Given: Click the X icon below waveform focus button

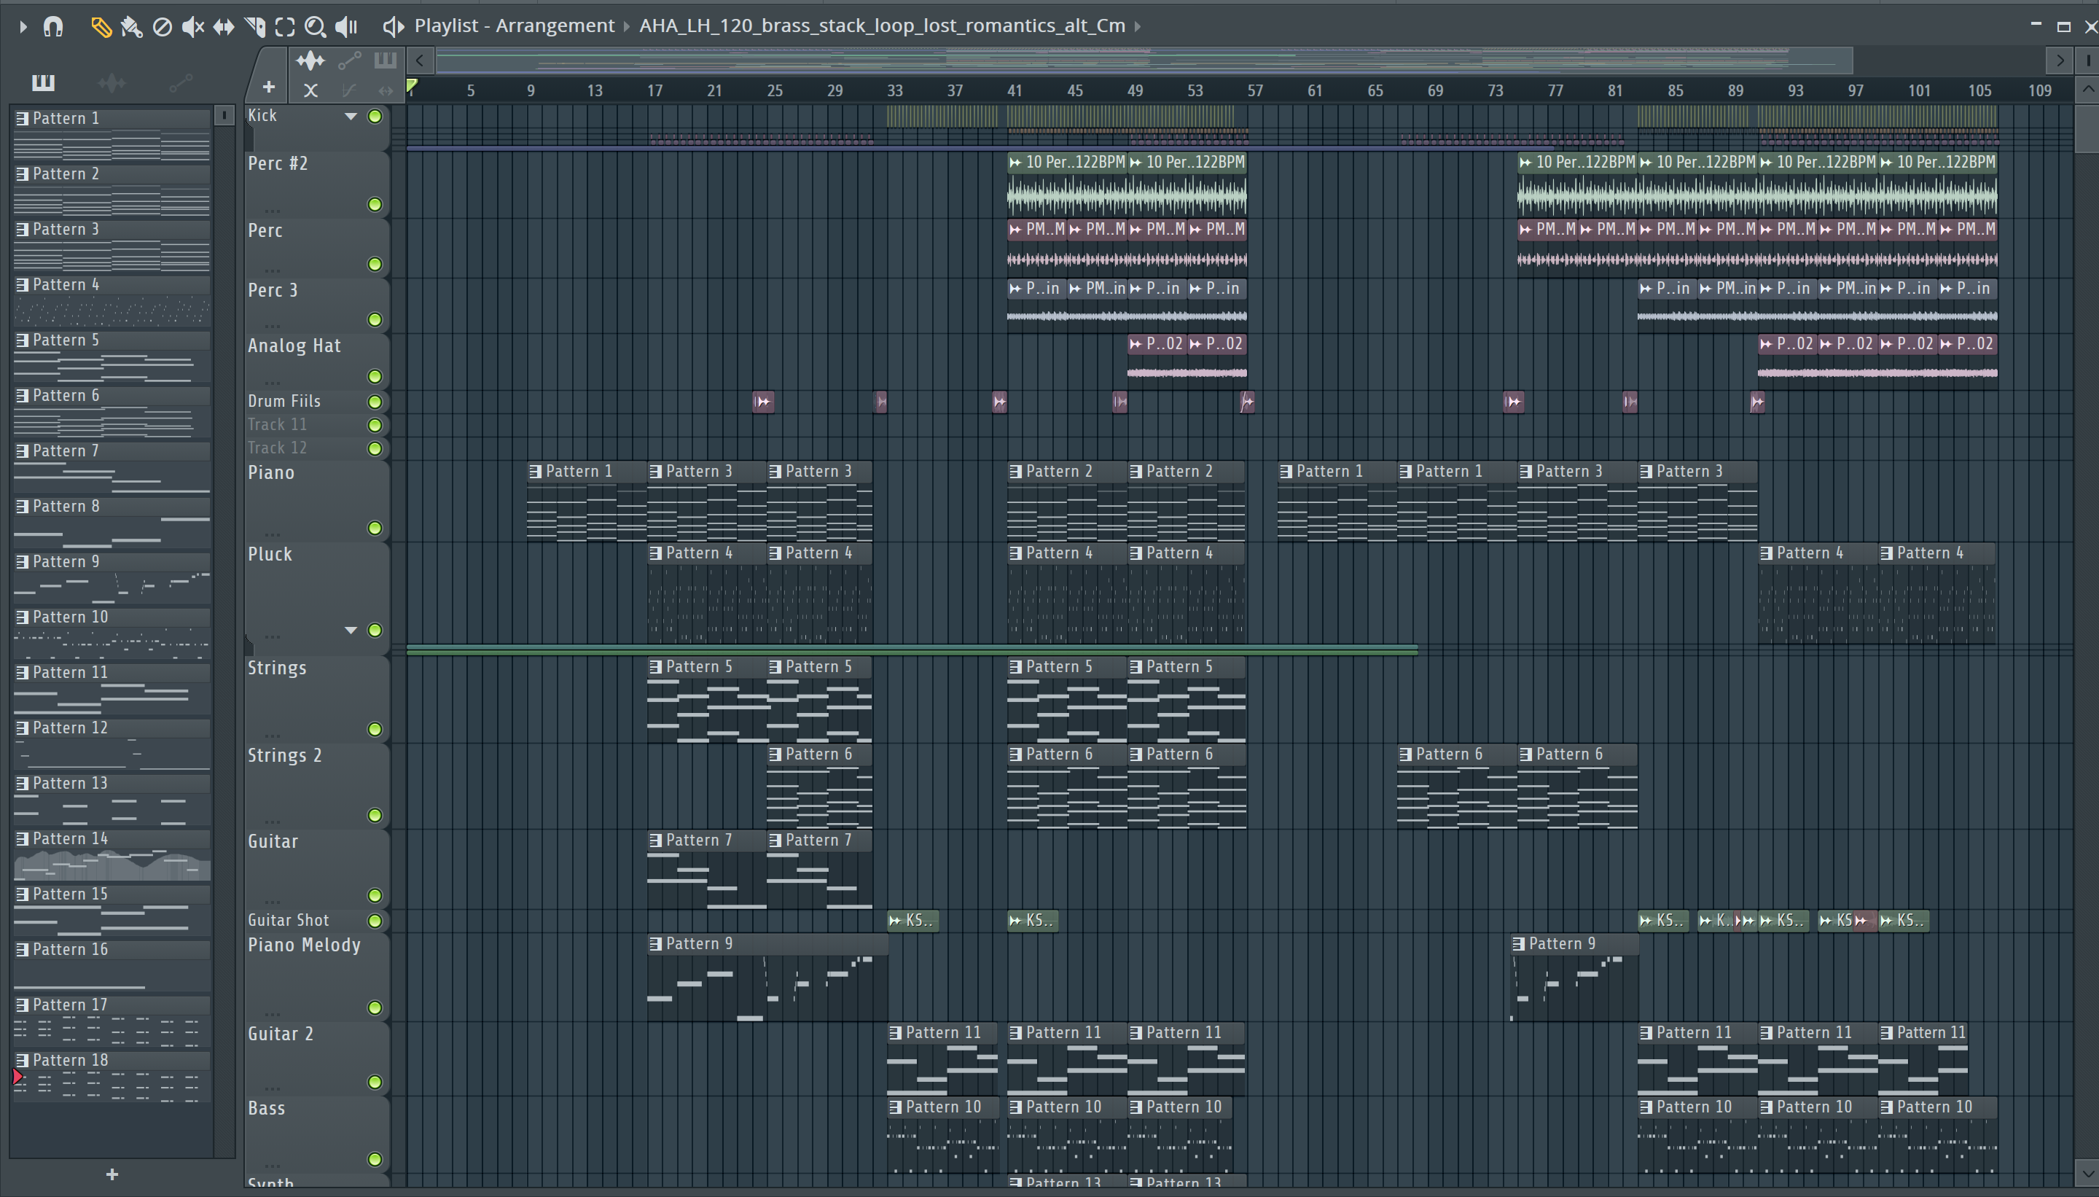Looking at the screenshot, I should [310, 90].
